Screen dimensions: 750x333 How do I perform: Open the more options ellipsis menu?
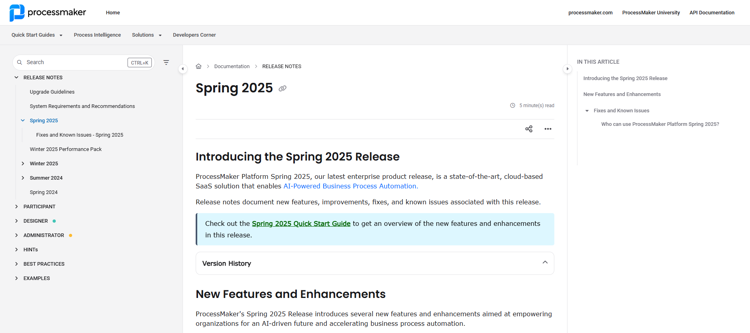point(548,129)
